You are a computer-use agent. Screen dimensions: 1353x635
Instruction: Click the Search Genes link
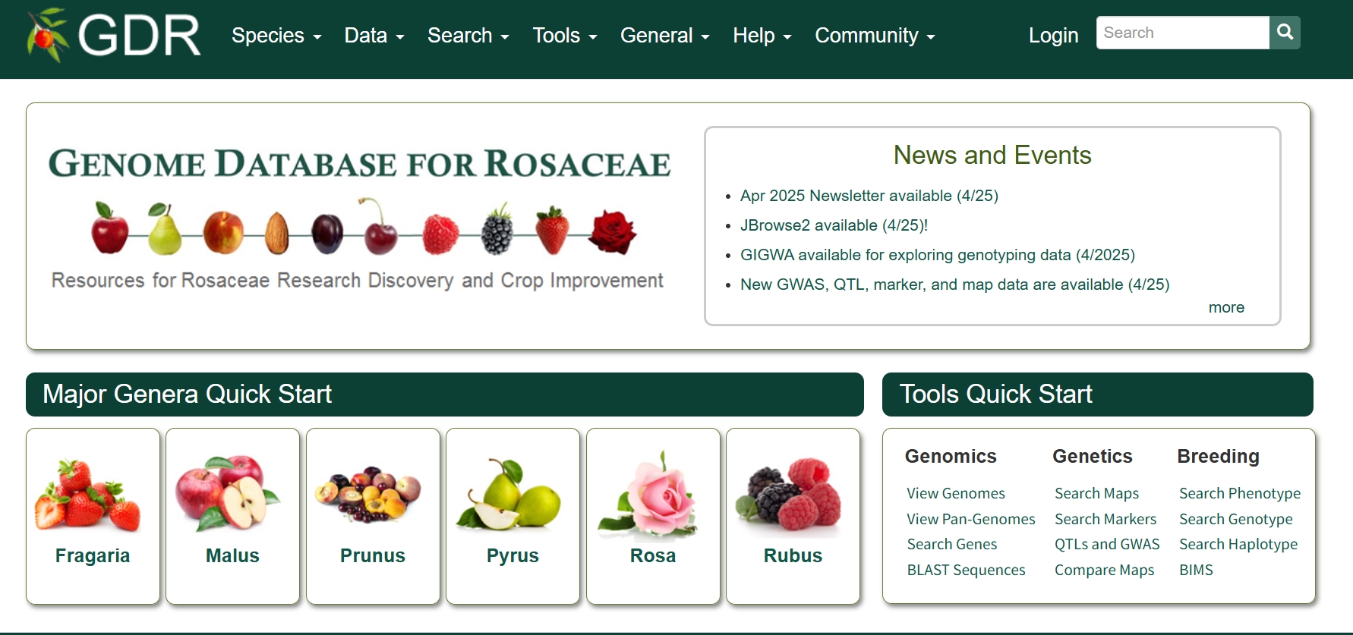[952, 544]
